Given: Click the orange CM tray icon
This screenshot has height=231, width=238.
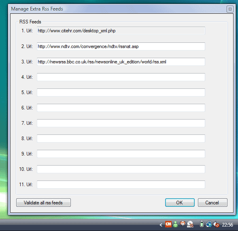Looking at the screenshot, I should coord(168,224).
